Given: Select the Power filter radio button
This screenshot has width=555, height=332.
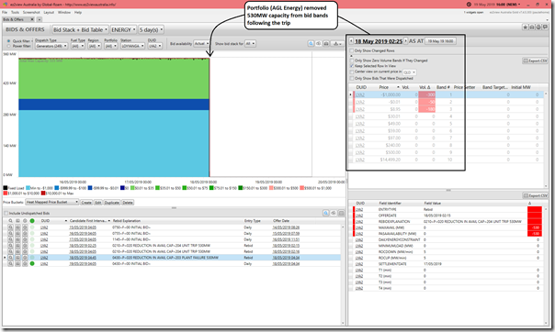Looking at the screenshot, I should pos(9,46).
